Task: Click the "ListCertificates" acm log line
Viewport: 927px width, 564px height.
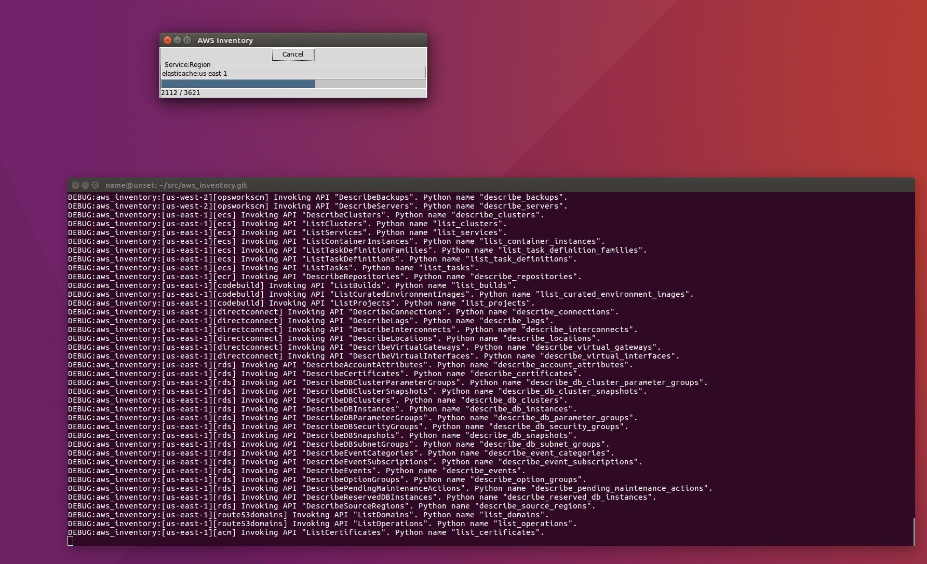Action: click(x=306, y=532)
